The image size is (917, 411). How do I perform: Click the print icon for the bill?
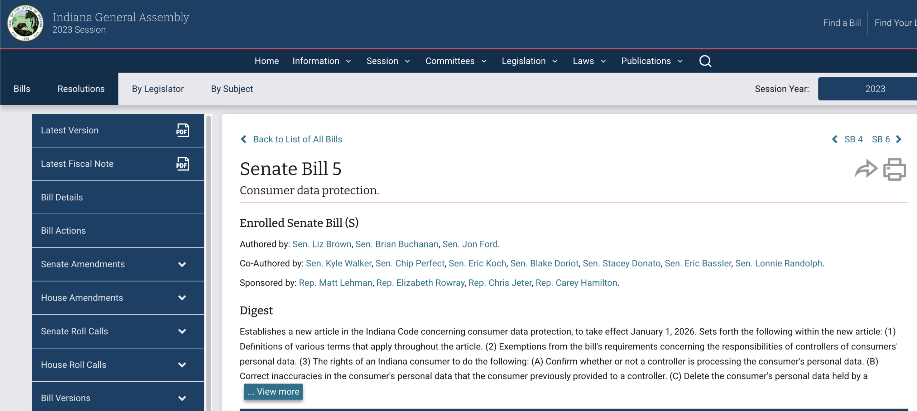tap(894, 169)
